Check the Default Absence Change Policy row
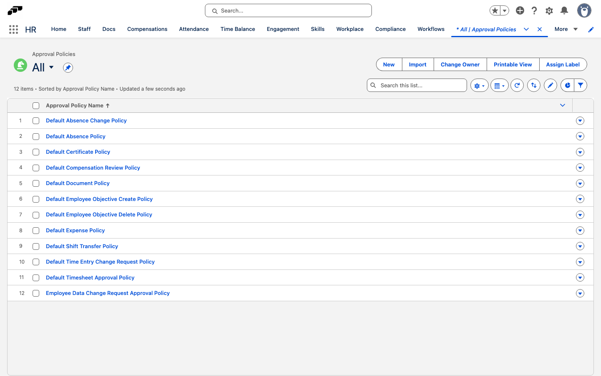 click(x=36, y=121)
